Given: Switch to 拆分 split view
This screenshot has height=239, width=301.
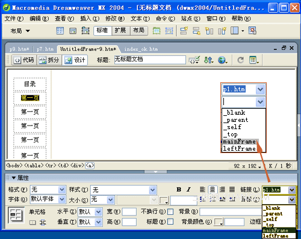Looking at the screenshot, I should point(49,60).
